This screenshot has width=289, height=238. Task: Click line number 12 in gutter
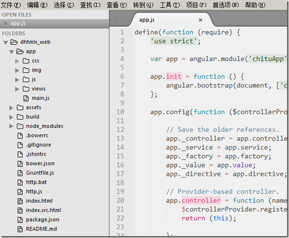click(120, 129)
